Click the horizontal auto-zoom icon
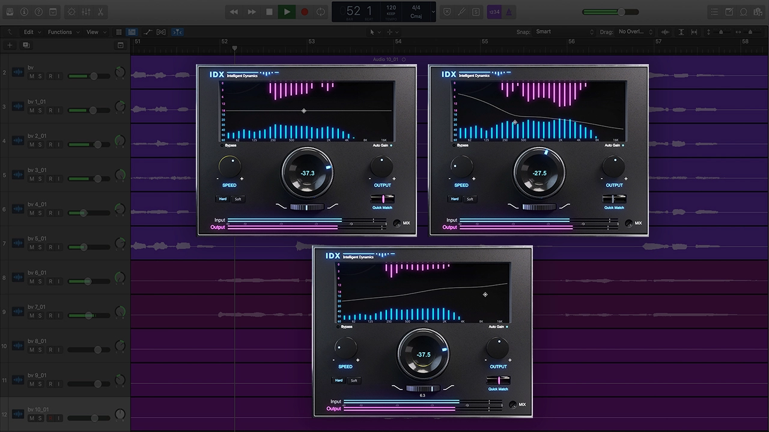 click(695, 32)
